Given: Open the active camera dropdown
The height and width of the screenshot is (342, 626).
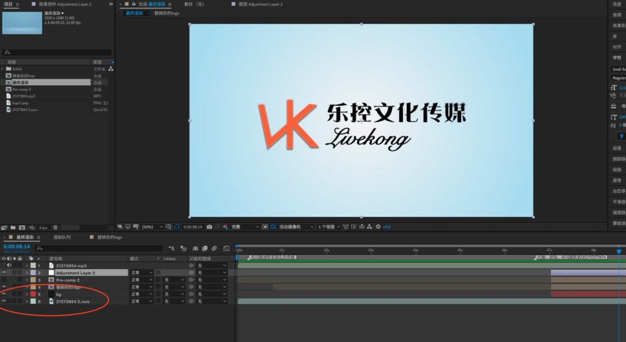Looking at the screenshot, I should coord(296,226).
